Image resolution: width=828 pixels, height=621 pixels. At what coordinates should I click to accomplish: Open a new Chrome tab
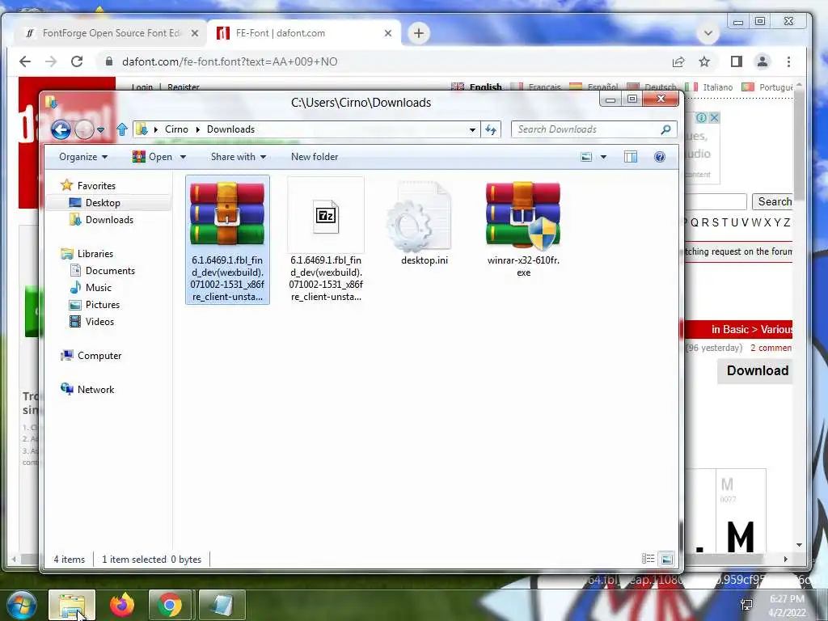[419, 33]
